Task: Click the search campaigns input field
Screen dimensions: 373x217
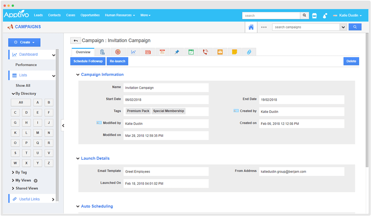Action: pos(306,27)
